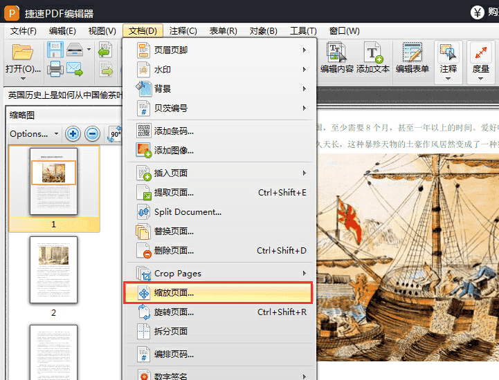Choose 添加条码... from the menu
Image resolution: width=499 pixels, height=380 pixels.
tap(219, 131)
